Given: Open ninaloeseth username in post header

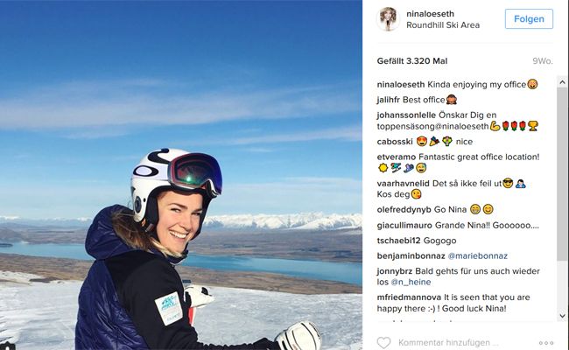Looking at the screenshot, I should tap(430, 14).
